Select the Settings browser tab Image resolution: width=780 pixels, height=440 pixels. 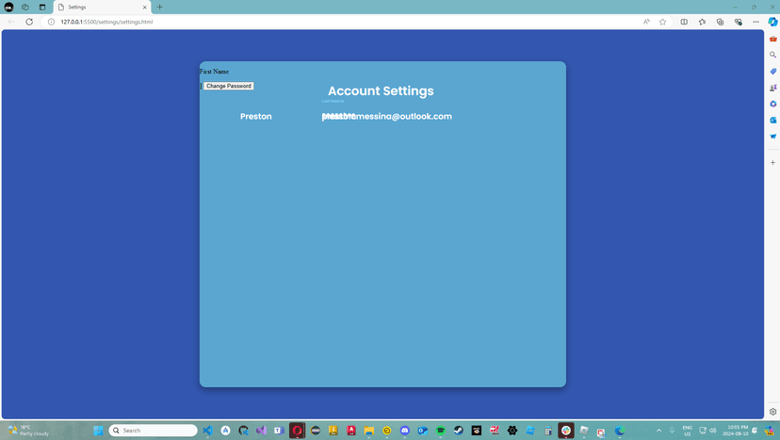tap(101, 7)
